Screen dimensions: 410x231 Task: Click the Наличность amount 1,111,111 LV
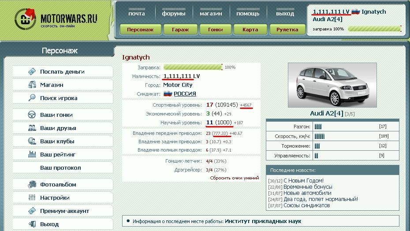coord(182,76)
